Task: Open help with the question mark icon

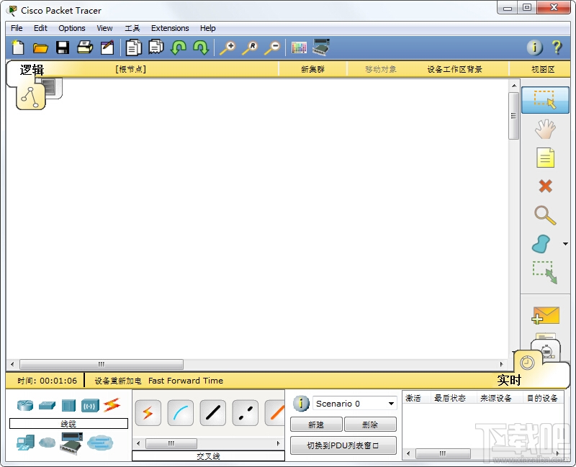Action: point(557,47)
